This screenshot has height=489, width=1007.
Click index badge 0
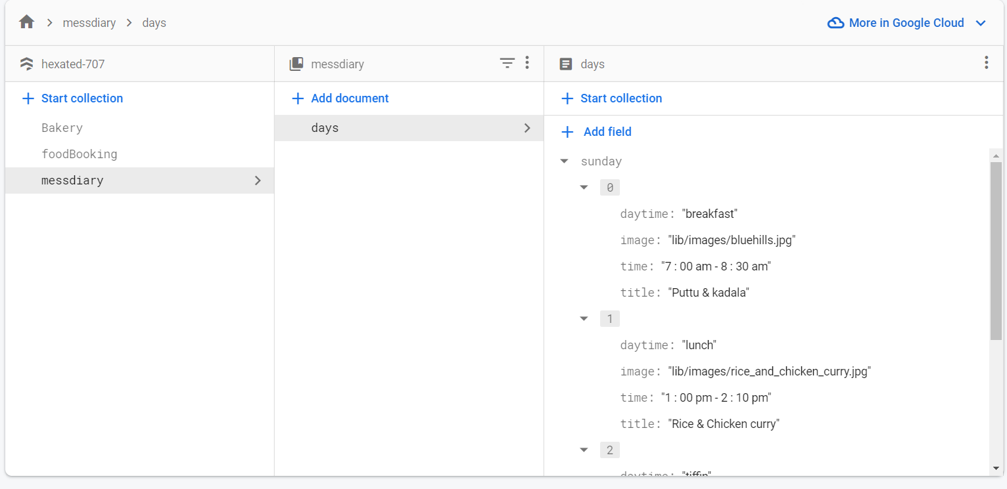pos(610,188)
